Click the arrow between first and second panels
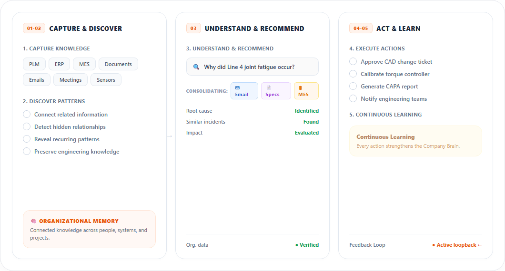Image resolution: width=505 pixels, height=271 pixels. pyautogui.click(x=170, y=136)
